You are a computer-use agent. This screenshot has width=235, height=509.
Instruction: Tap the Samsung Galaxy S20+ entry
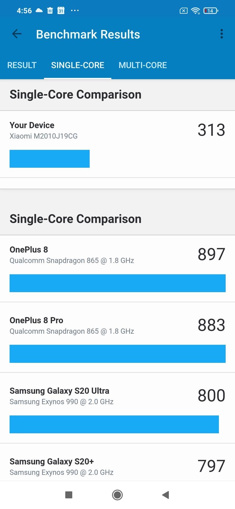point(117,466)
